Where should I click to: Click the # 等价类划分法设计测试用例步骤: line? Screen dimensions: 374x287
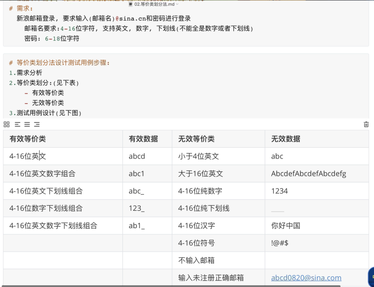(x=59, y=63)
